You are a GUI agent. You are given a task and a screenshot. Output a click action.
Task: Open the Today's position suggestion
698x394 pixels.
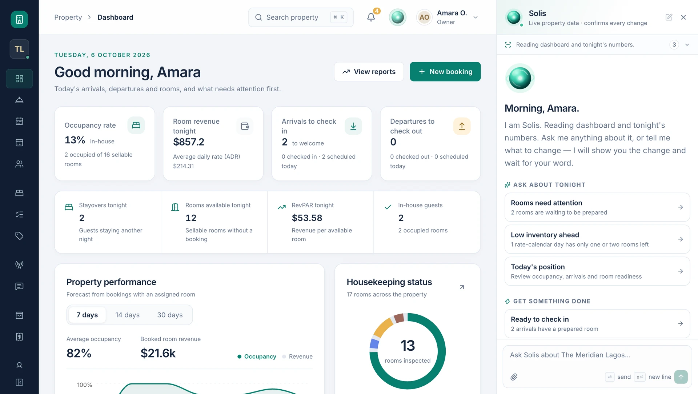(x=597, y=271)
